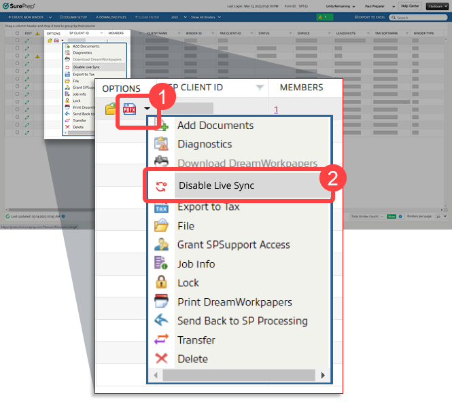
Task: Click Transfer in the small background menu
Action: [x=80, y=121]
